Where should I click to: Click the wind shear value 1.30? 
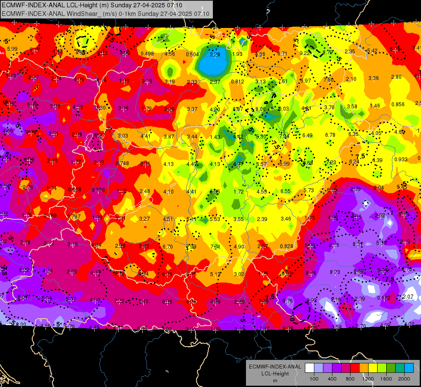point(124,80)
